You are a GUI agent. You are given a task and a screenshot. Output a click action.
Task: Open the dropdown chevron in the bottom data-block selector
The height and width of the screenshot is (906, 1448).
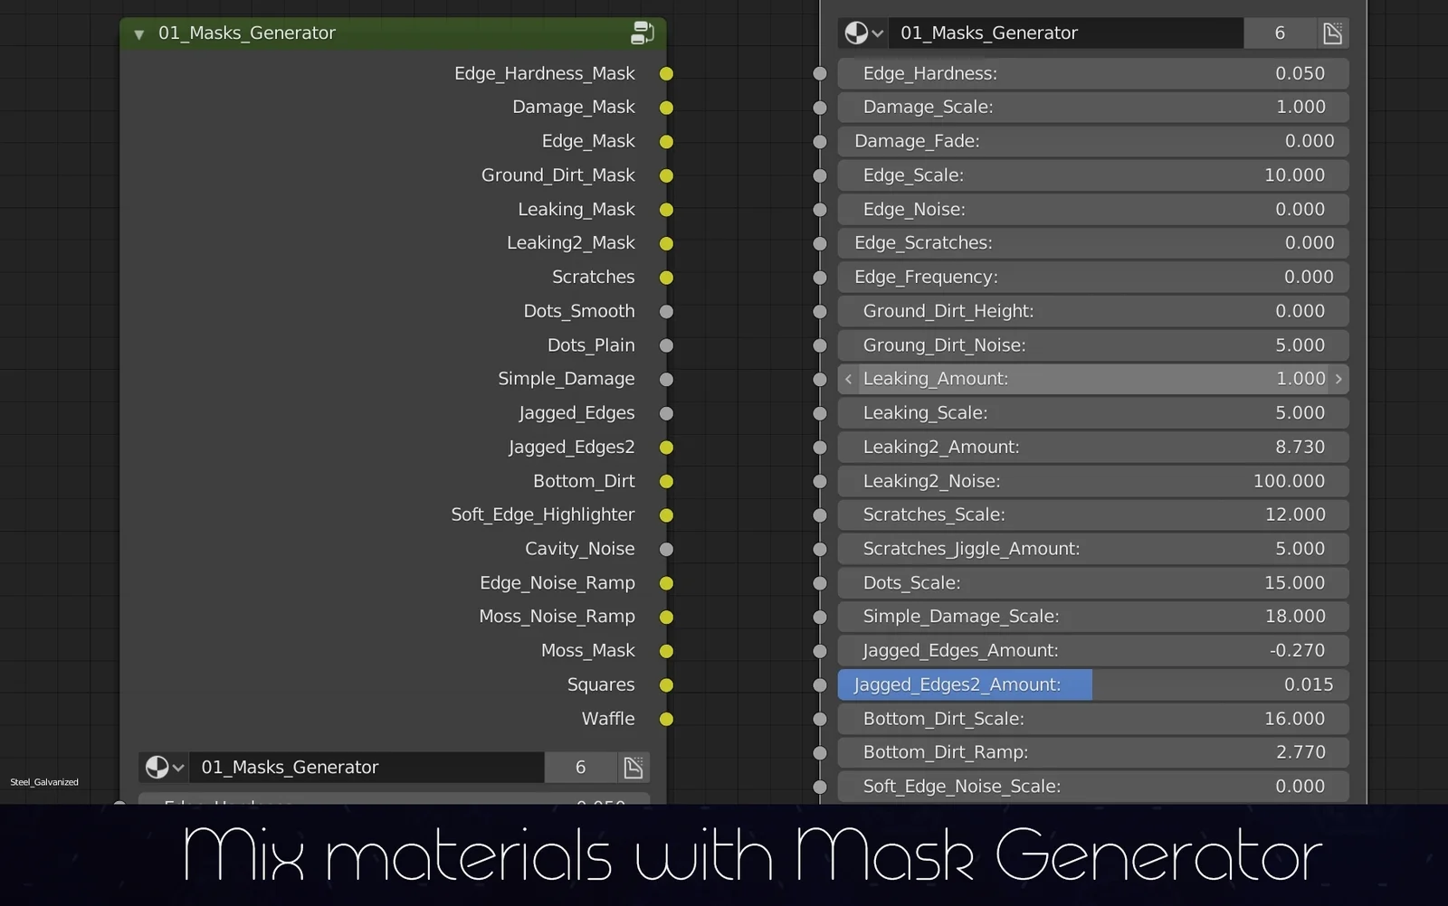point(178,768)
